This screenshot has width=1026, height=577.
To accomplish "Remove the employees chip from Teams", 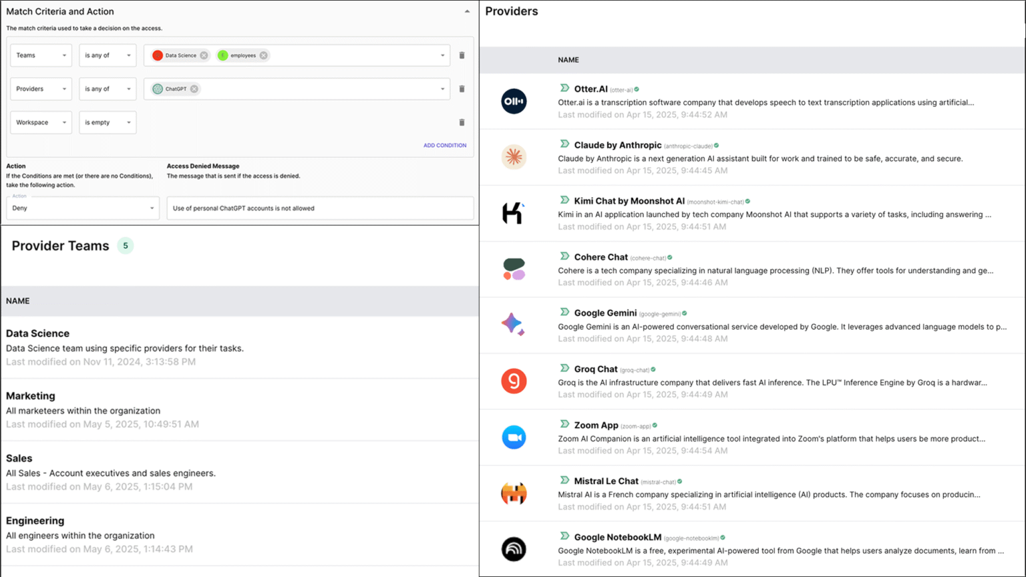I will 264,55.
